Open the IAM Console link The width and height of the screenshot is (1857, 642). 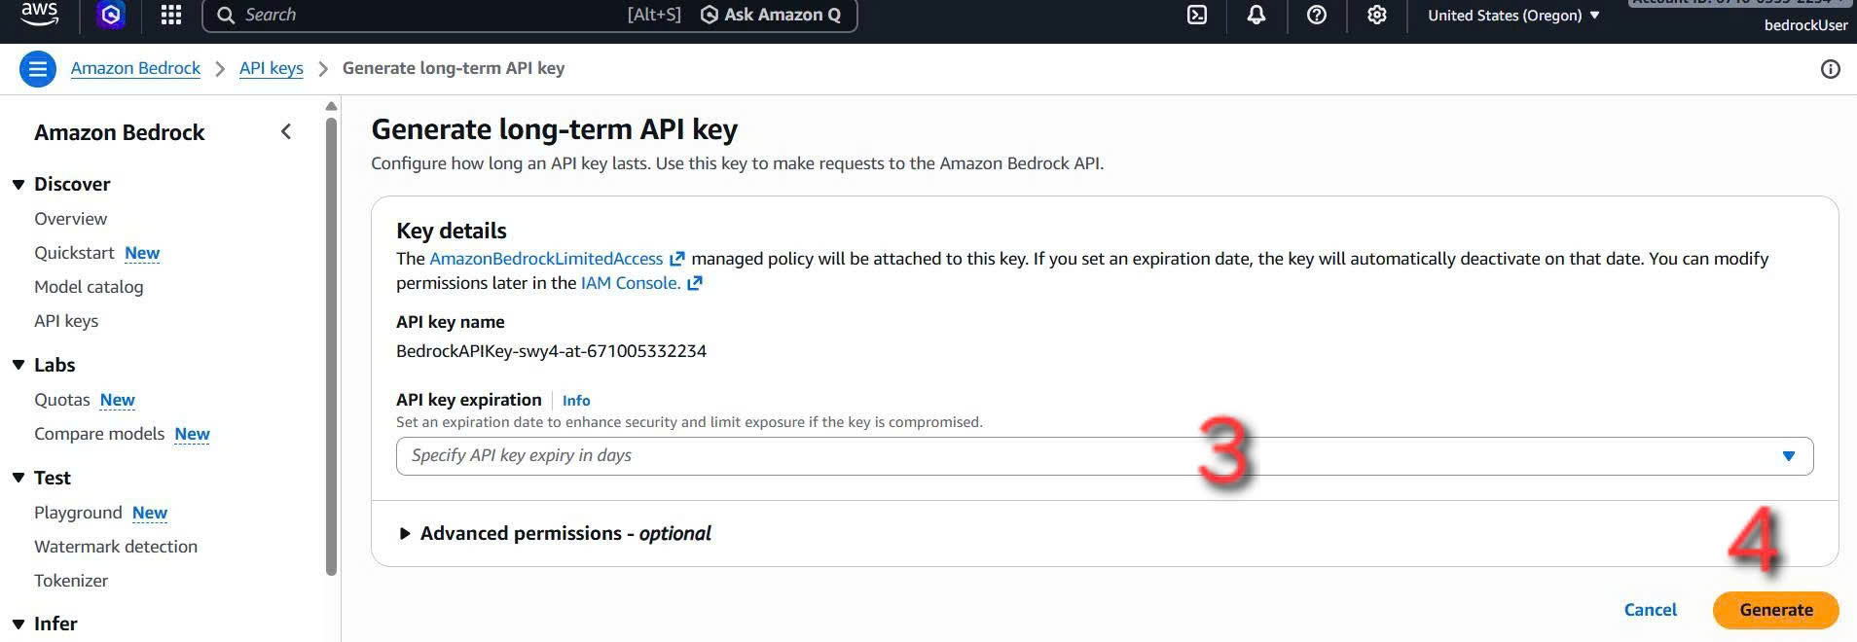click(x=629, y=283)
